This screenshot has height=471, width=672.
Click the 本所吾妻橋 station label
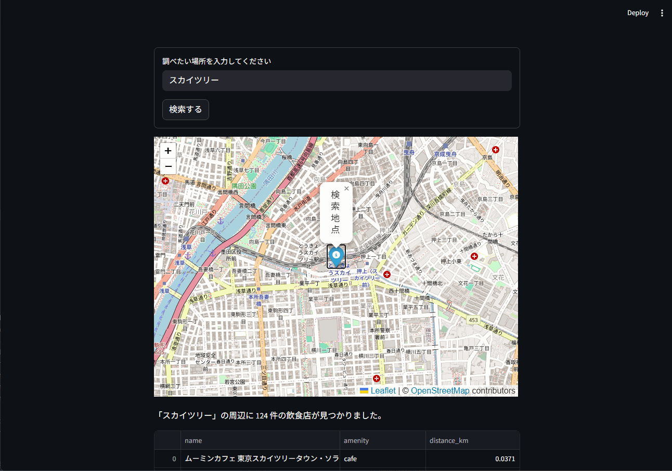pos(259,300)
